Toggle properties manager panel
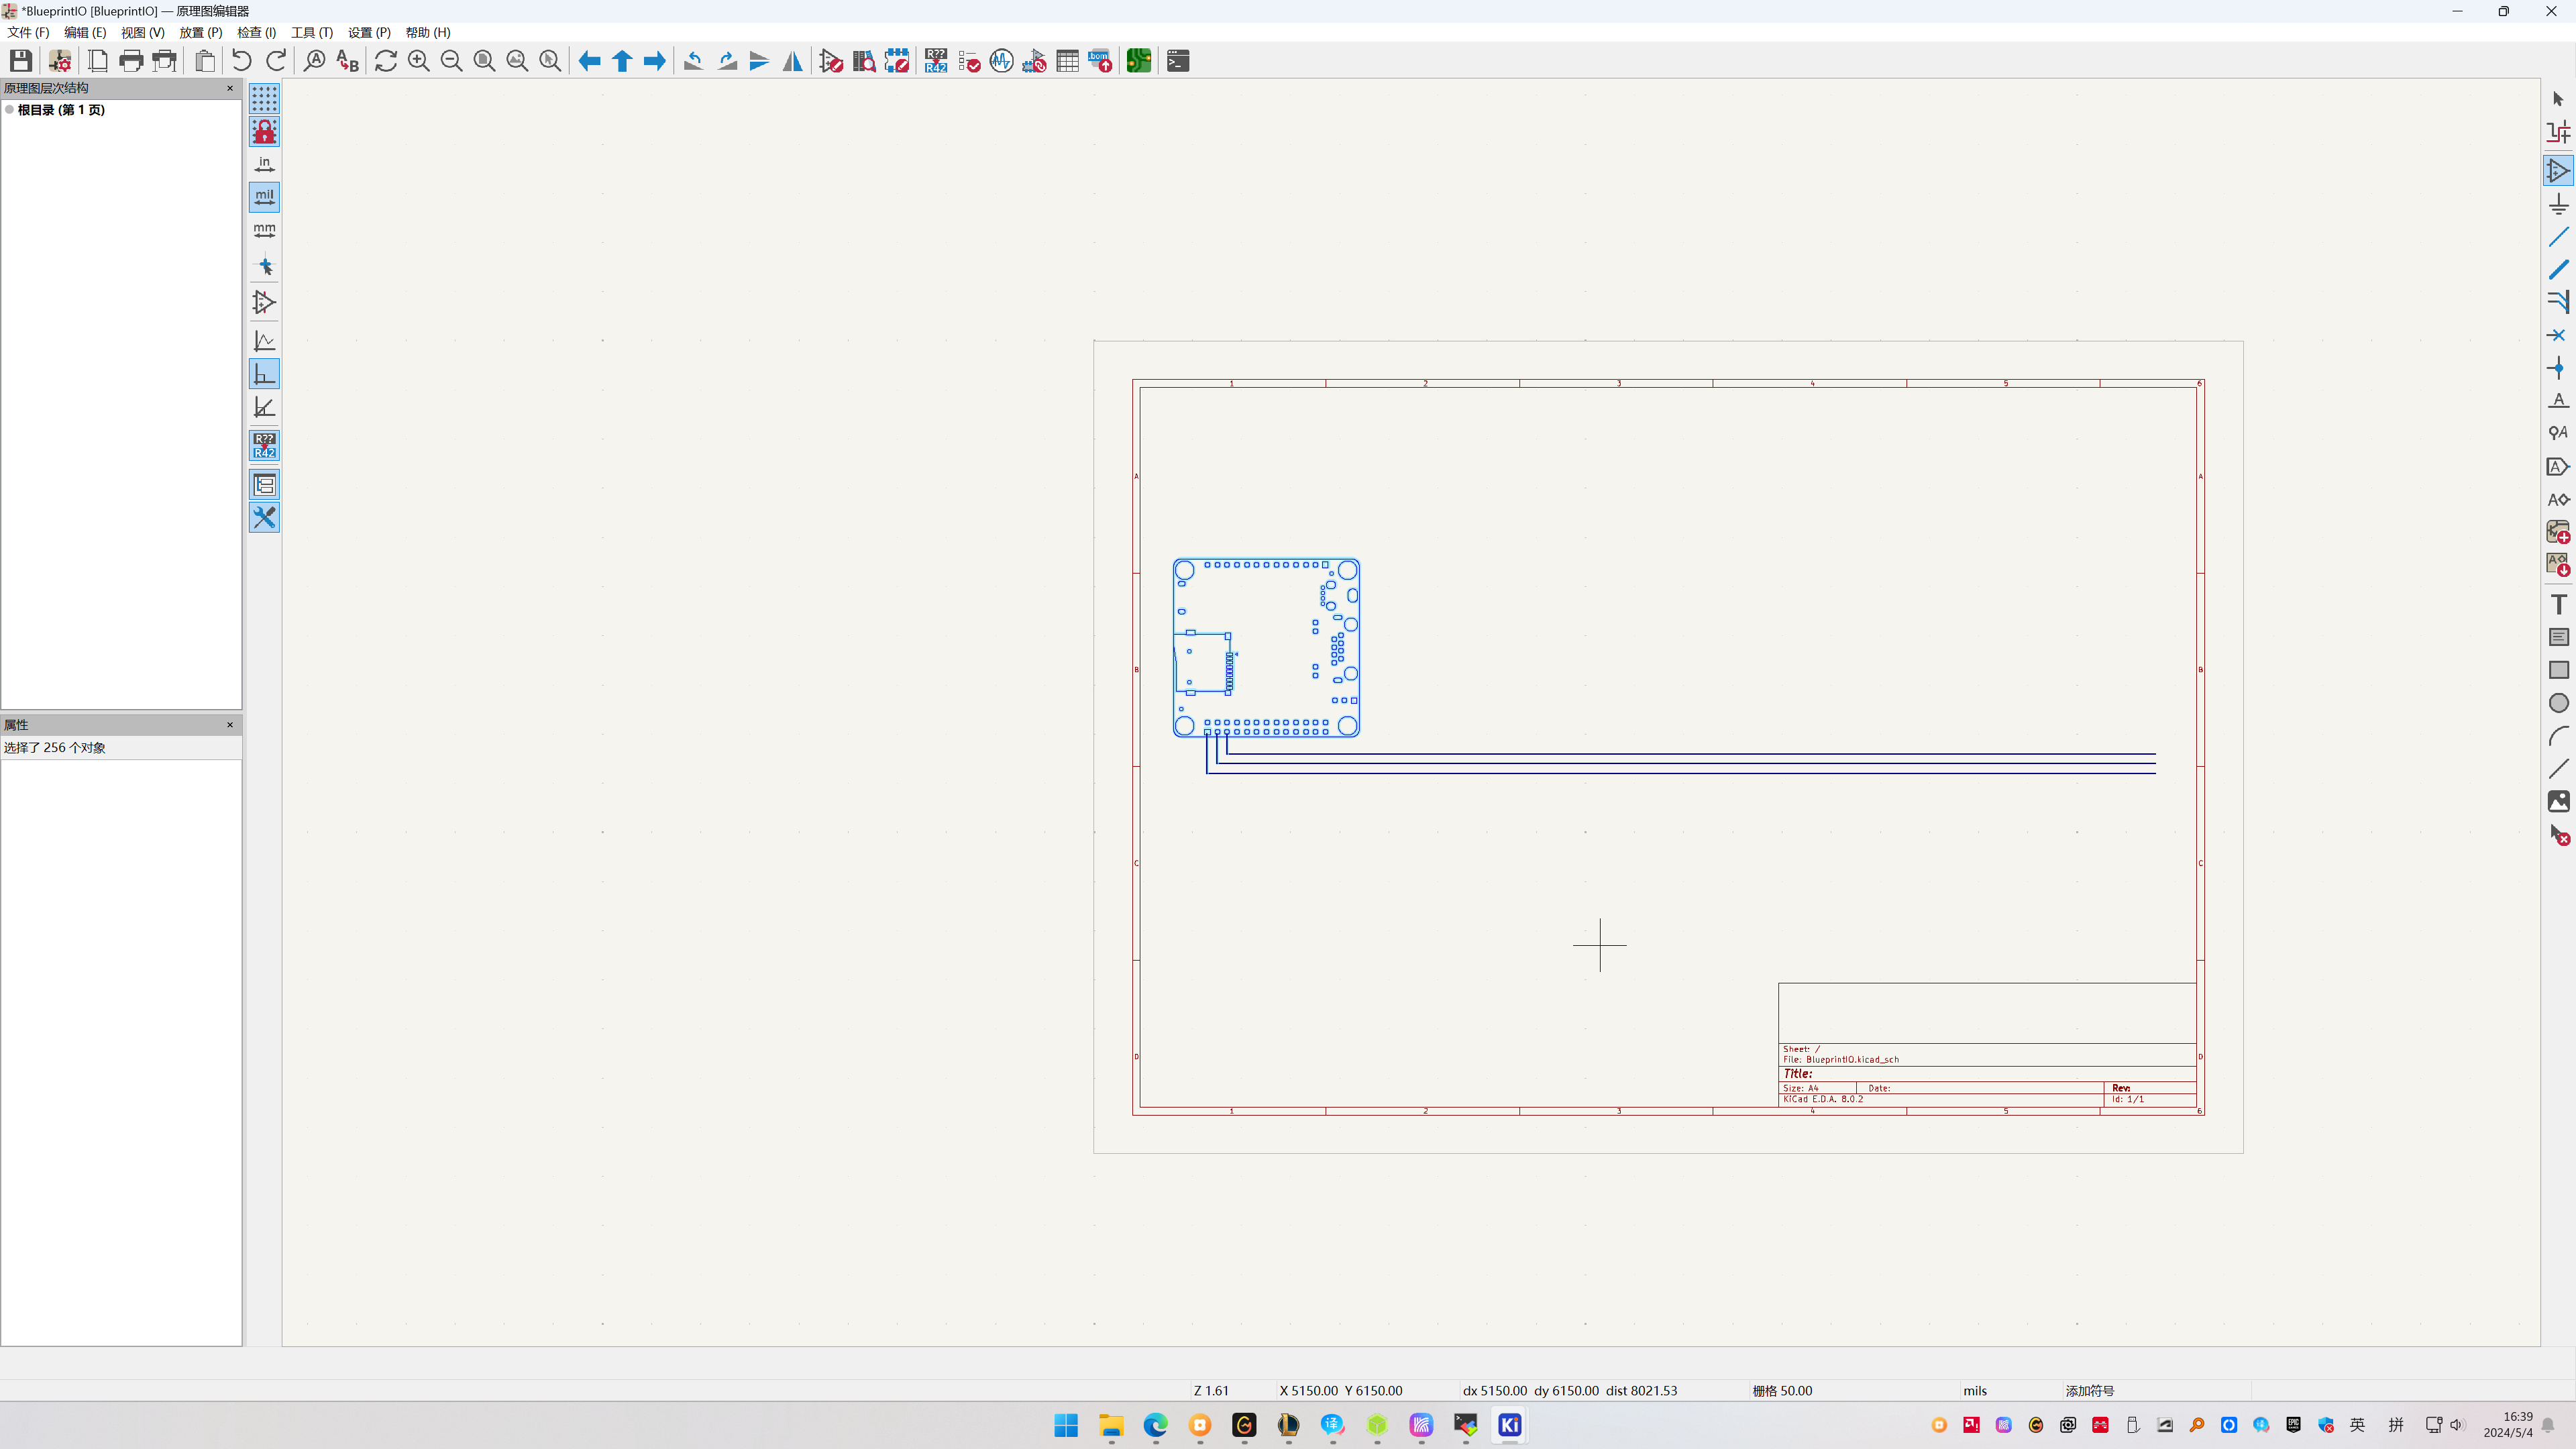Image resolution: width=2576 pixels, height=1449 pixels. point(264,518)
